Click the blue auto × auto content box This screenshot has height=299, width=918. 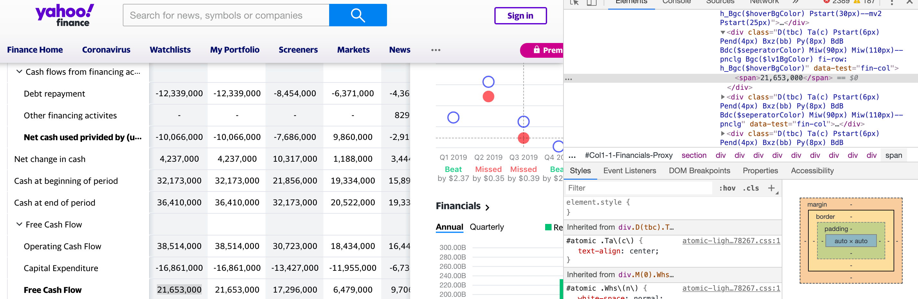(x=851, y=241)
